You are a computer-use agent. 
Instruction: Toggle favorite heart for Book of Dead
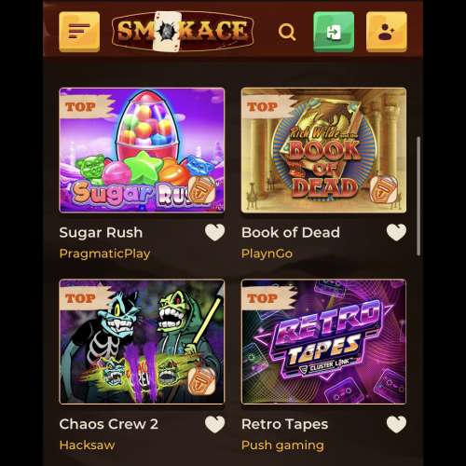point(396,232)
